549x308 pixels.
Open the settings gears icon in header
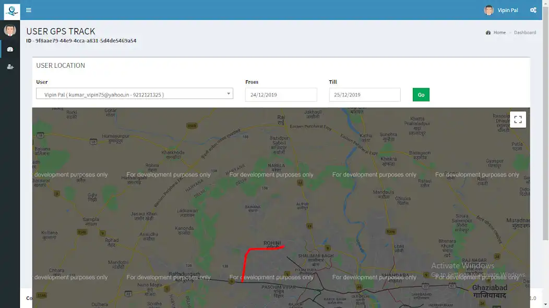pyautogui.click(x=533, y=10)
